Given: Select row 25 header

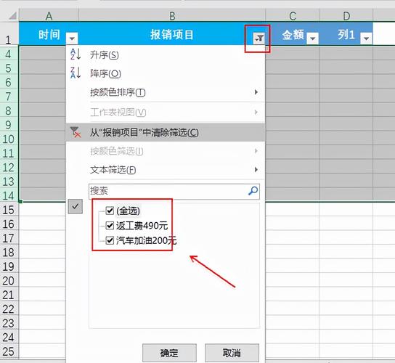Looking at the screenshot, I should (9, 351).
